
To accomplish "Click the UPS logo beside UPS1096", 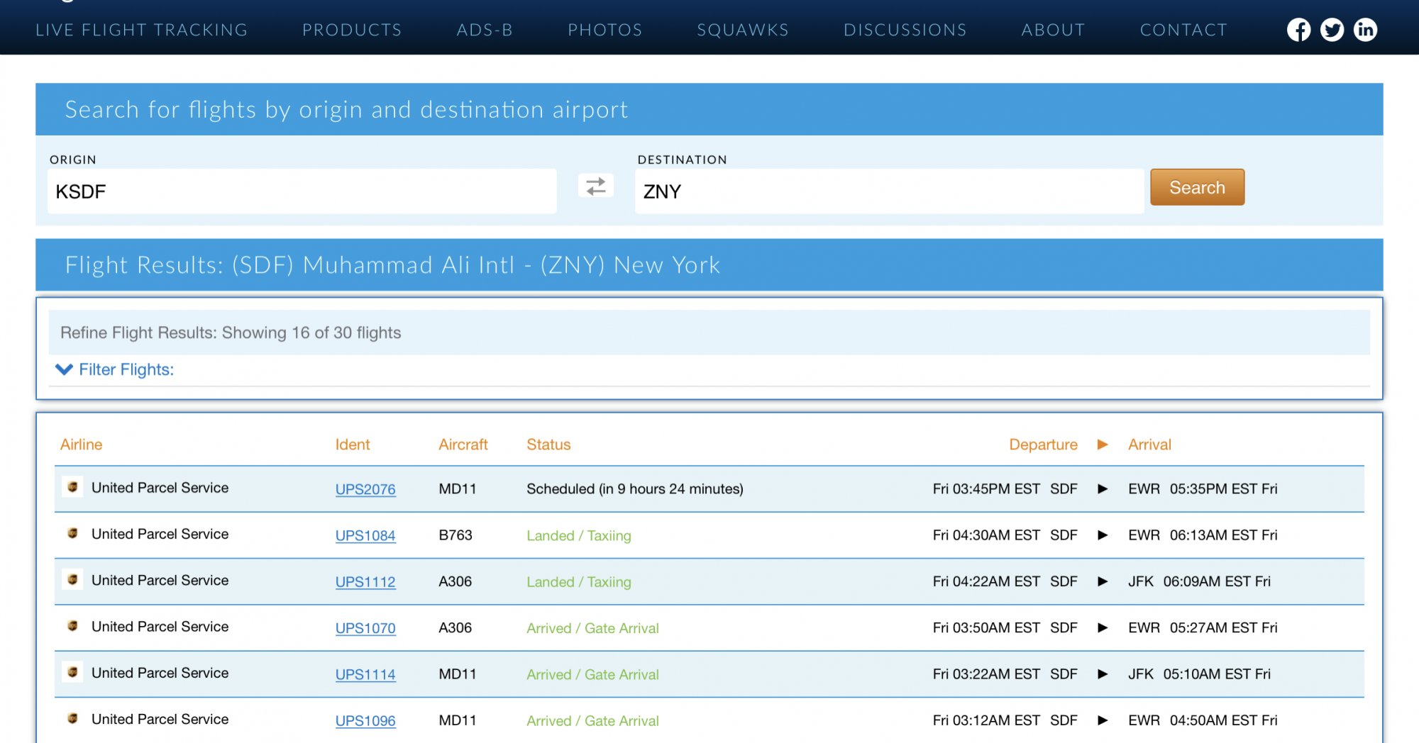I will (72, 718).
